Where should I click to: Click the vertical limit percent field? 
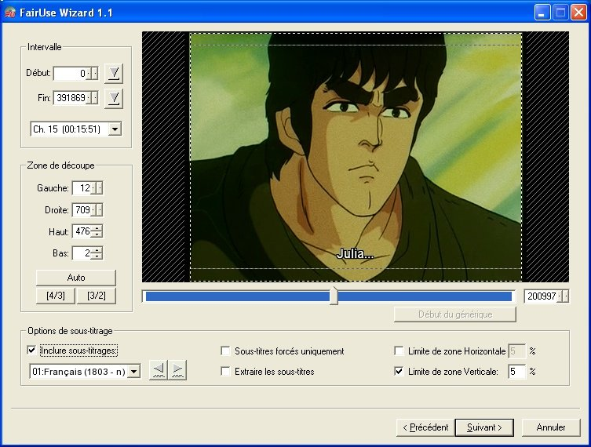click(x=516, y=372)
